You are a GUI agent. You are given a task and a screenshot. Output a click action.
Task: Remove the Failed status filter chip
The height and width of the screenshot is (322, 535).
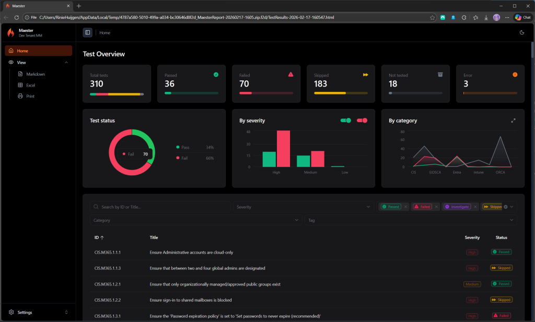436,207
